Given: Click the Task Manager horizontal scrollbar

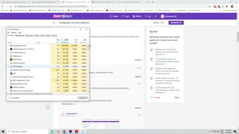Looking at the screenshot, I should [x=30, y=94].
